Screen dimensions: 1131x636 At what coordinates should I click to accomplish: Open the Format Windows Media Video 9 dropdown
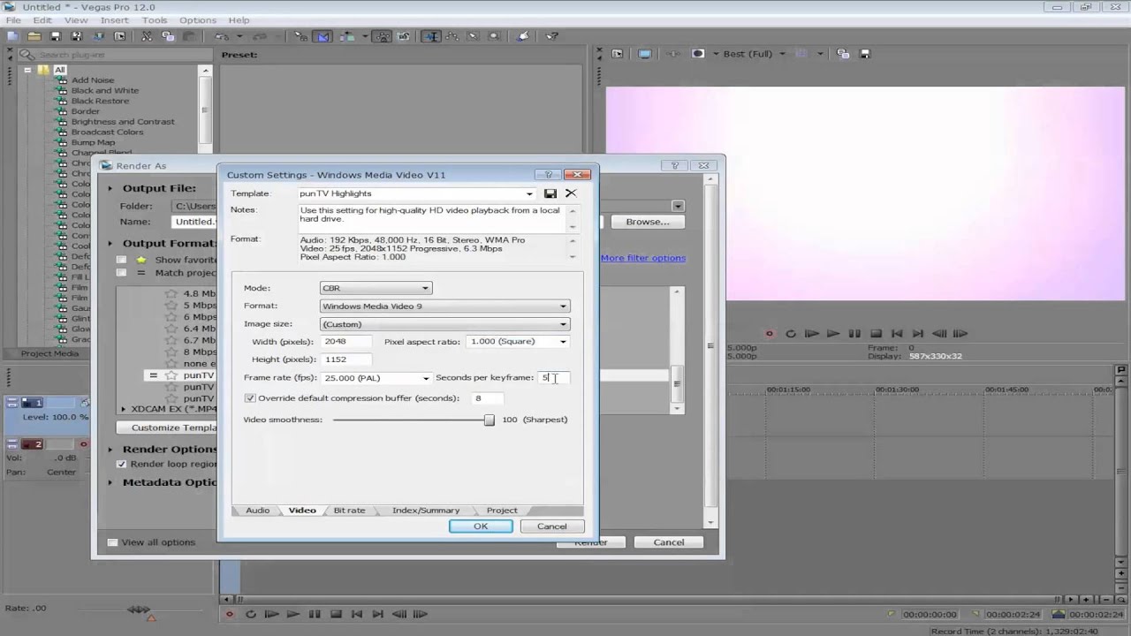(x=444, y=306)
